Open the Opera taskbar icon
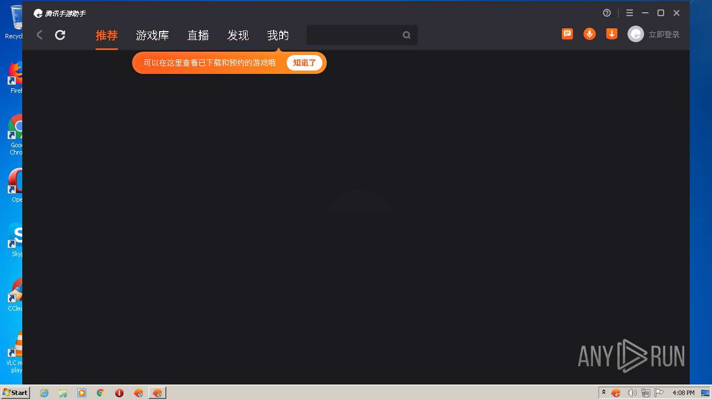 [x=119, y=393]
